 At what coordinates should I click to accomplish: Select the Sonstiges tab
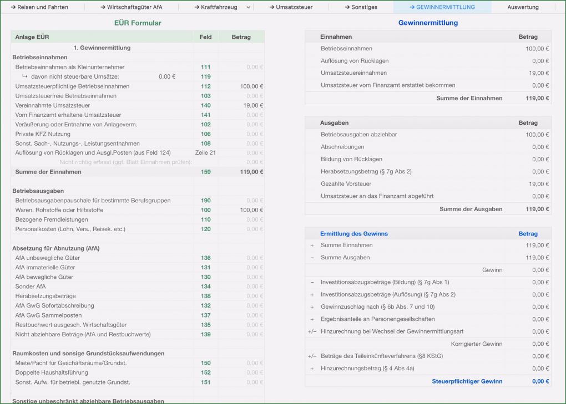pos(361,7)
